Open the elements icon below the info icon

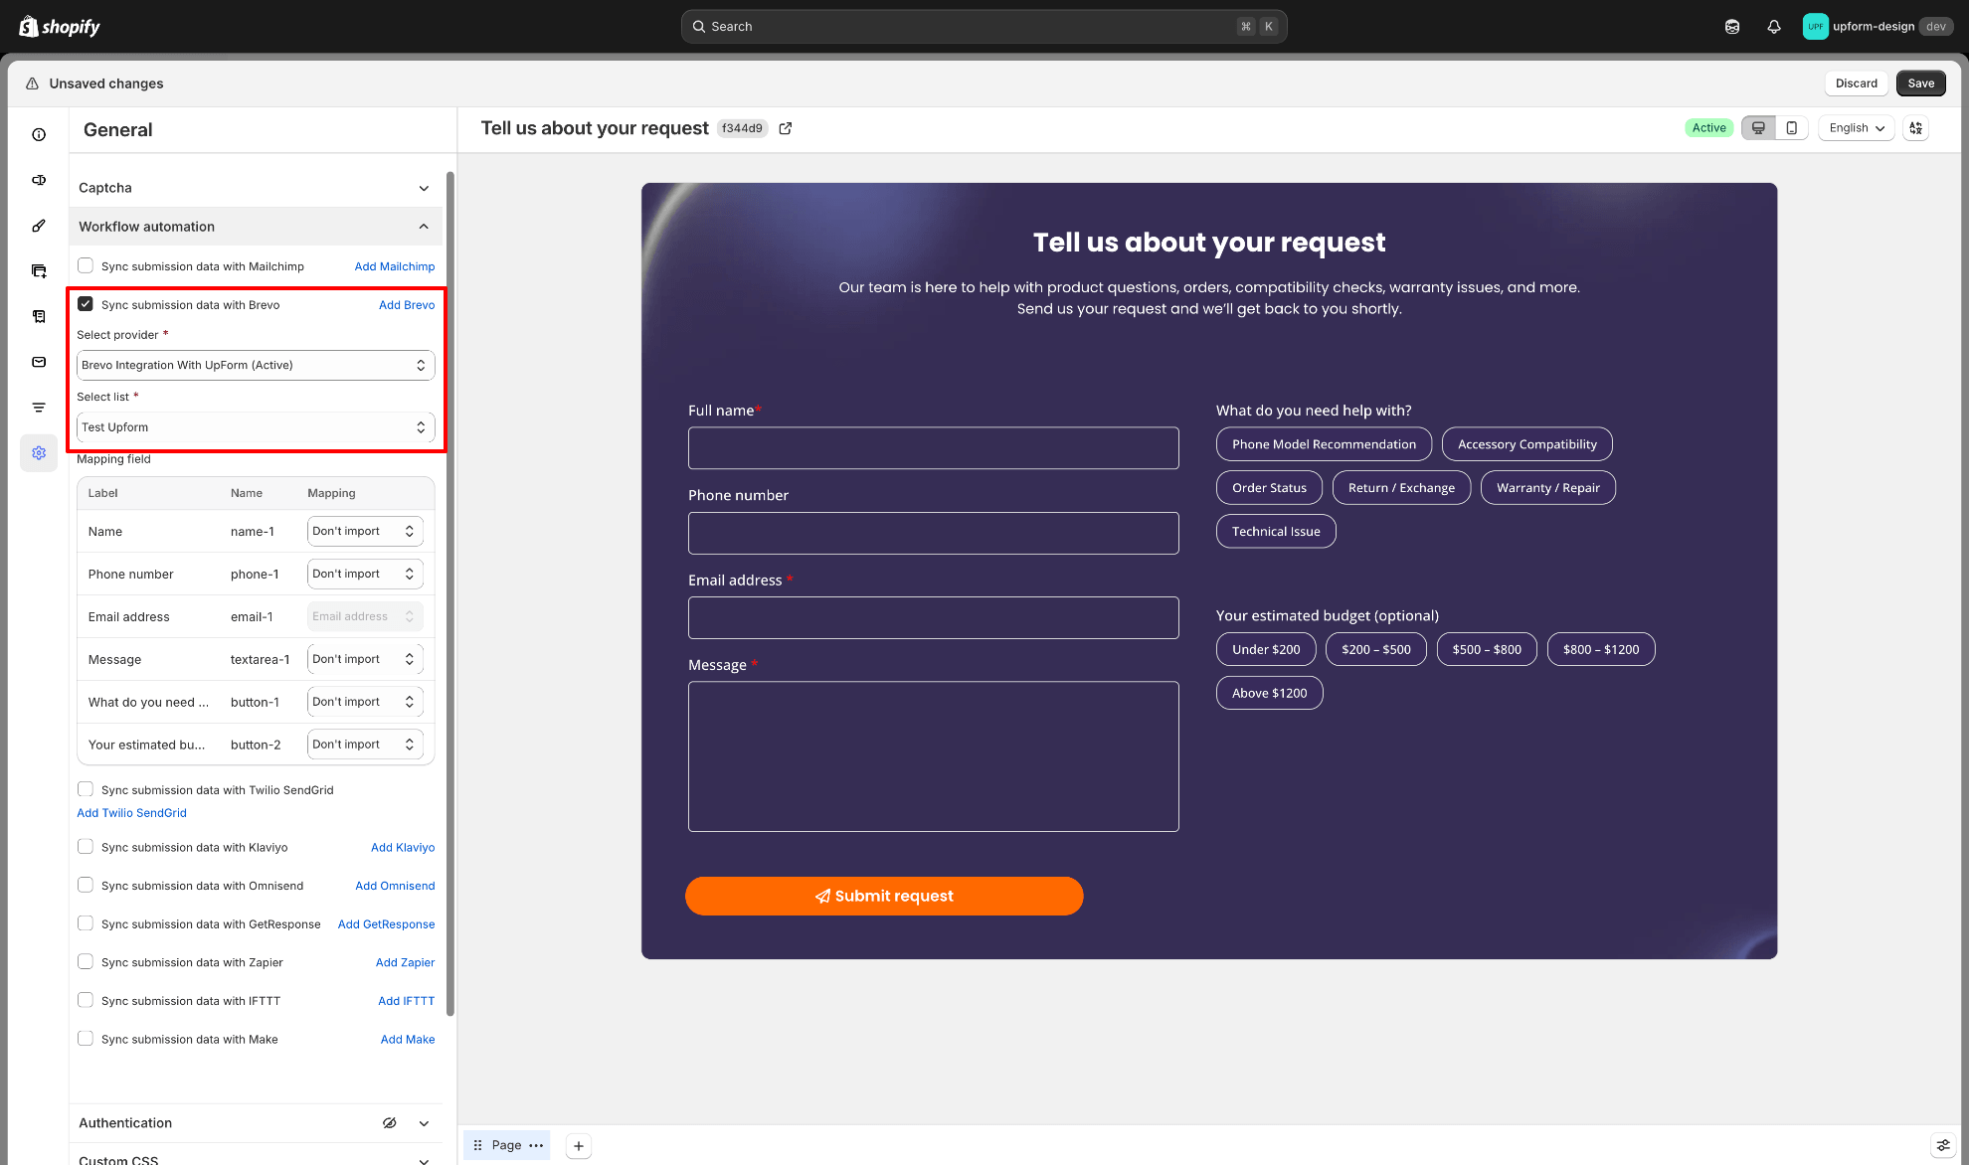click(39, 180)
